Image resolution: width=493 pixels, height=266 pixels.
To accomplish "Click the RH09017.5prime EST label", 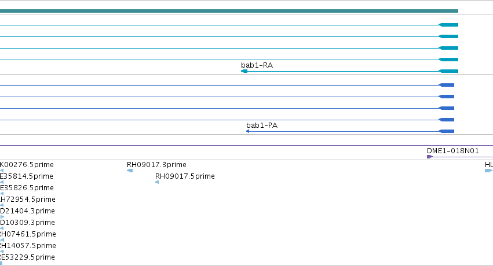I will pyautogui.click(x=185, y=176).
